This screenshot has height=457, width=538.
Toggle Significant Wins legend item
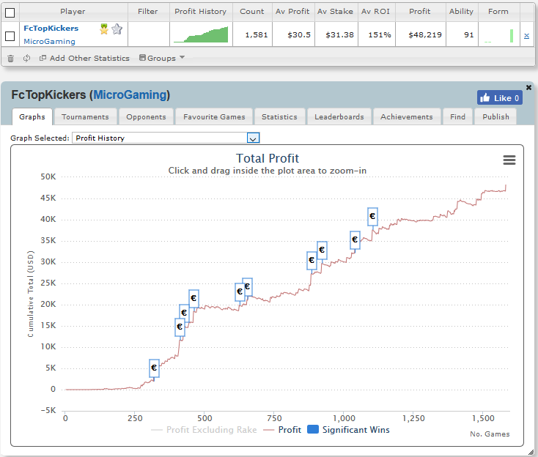click(x=348, y=430)
